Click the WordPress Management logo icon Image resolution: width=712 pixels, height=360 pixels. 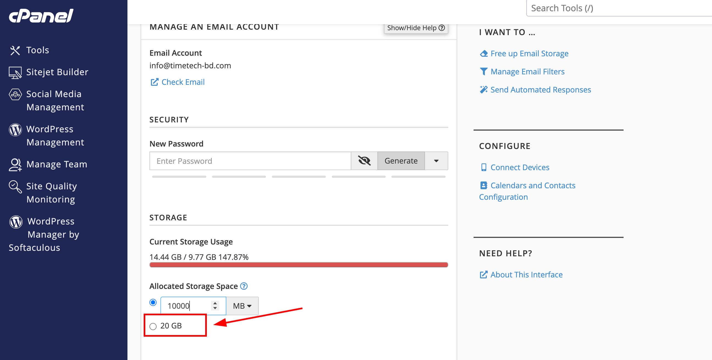click(x=15, y=130)
